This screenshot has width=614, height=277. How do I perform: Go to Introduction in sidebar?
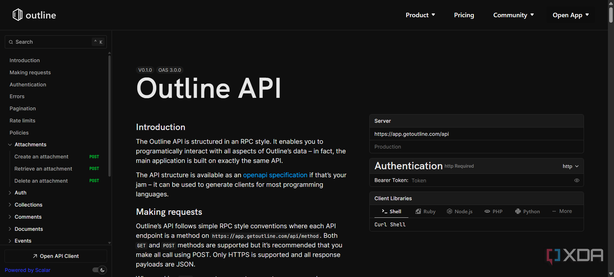(x=25, y=61)
